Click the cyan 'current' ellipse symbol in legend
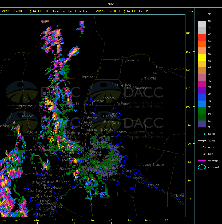This screenshot has width=222, height=224. click(202, 167)
